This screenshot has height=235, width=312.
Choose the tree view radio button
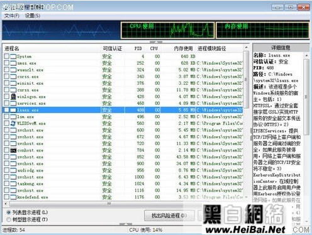click(9, 219)
